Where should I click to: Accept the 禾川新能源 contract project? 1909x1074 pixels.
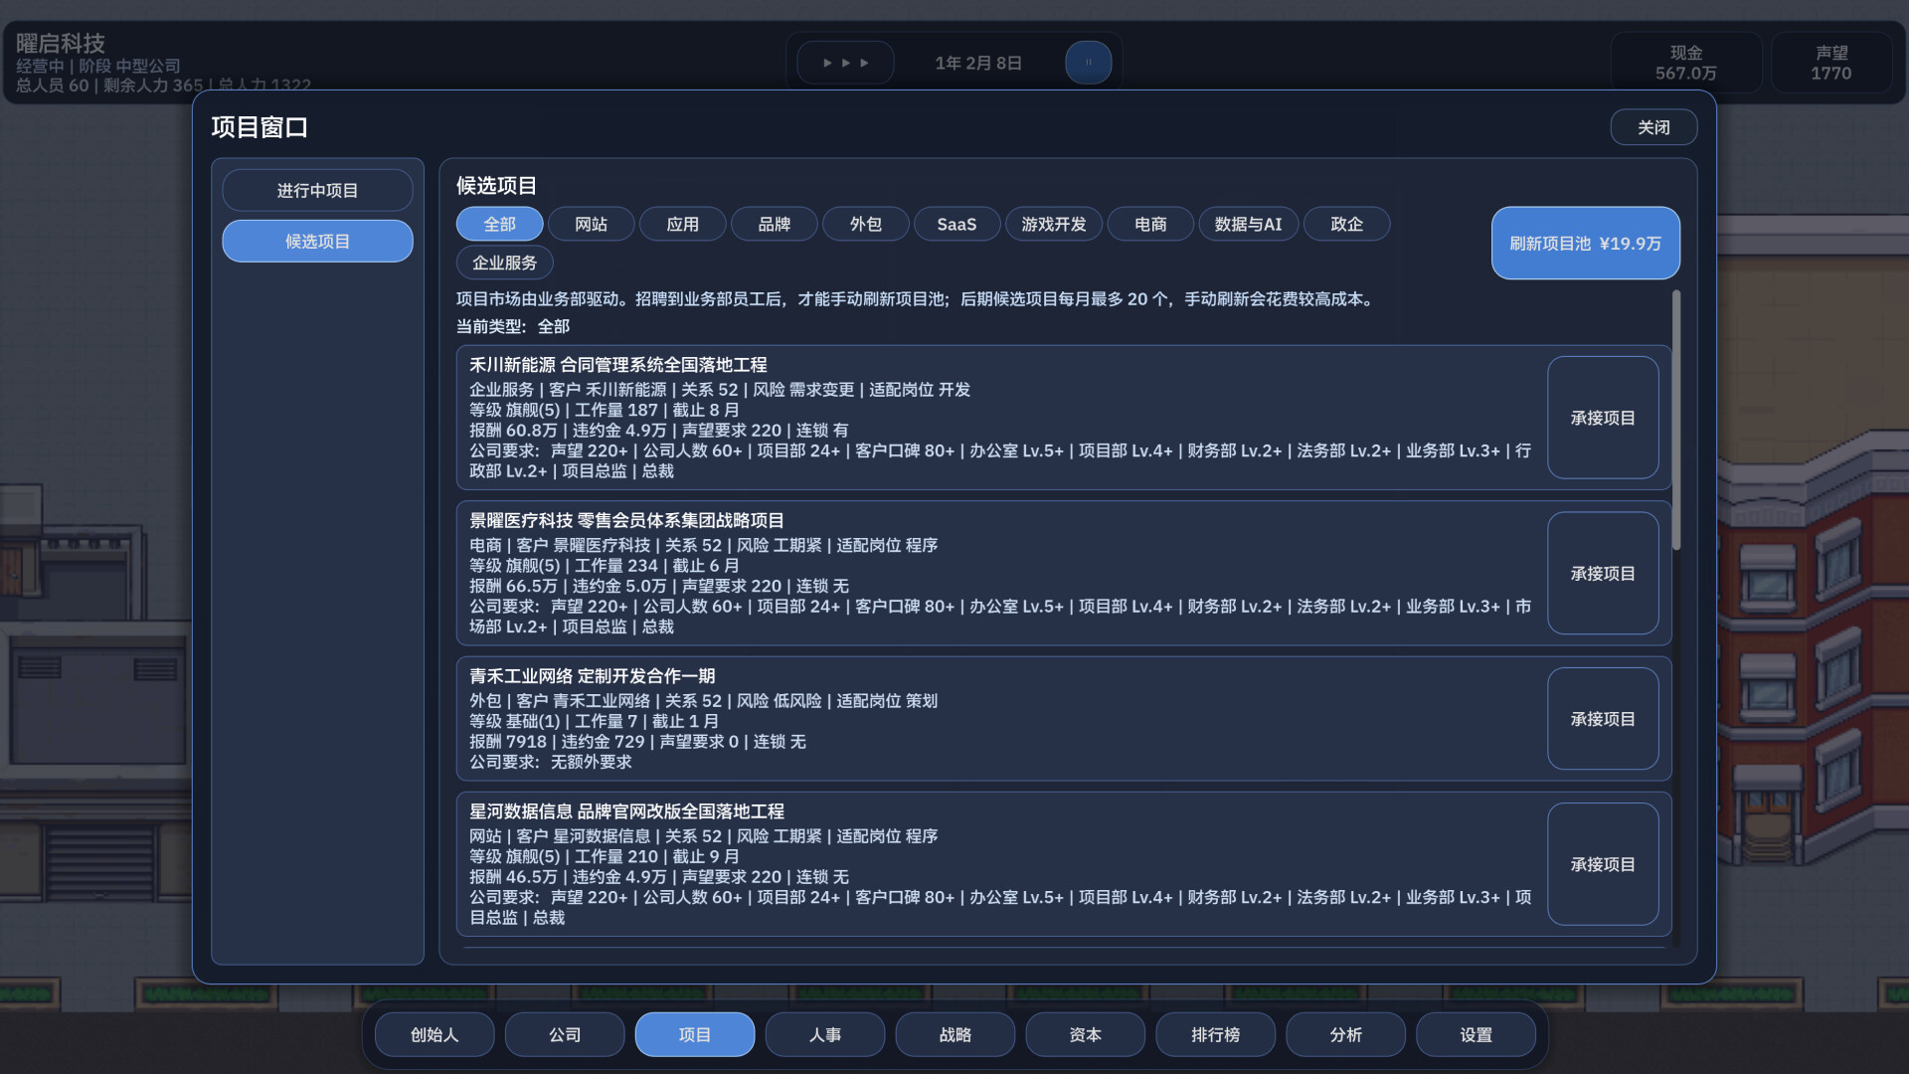pos(1602,418)
